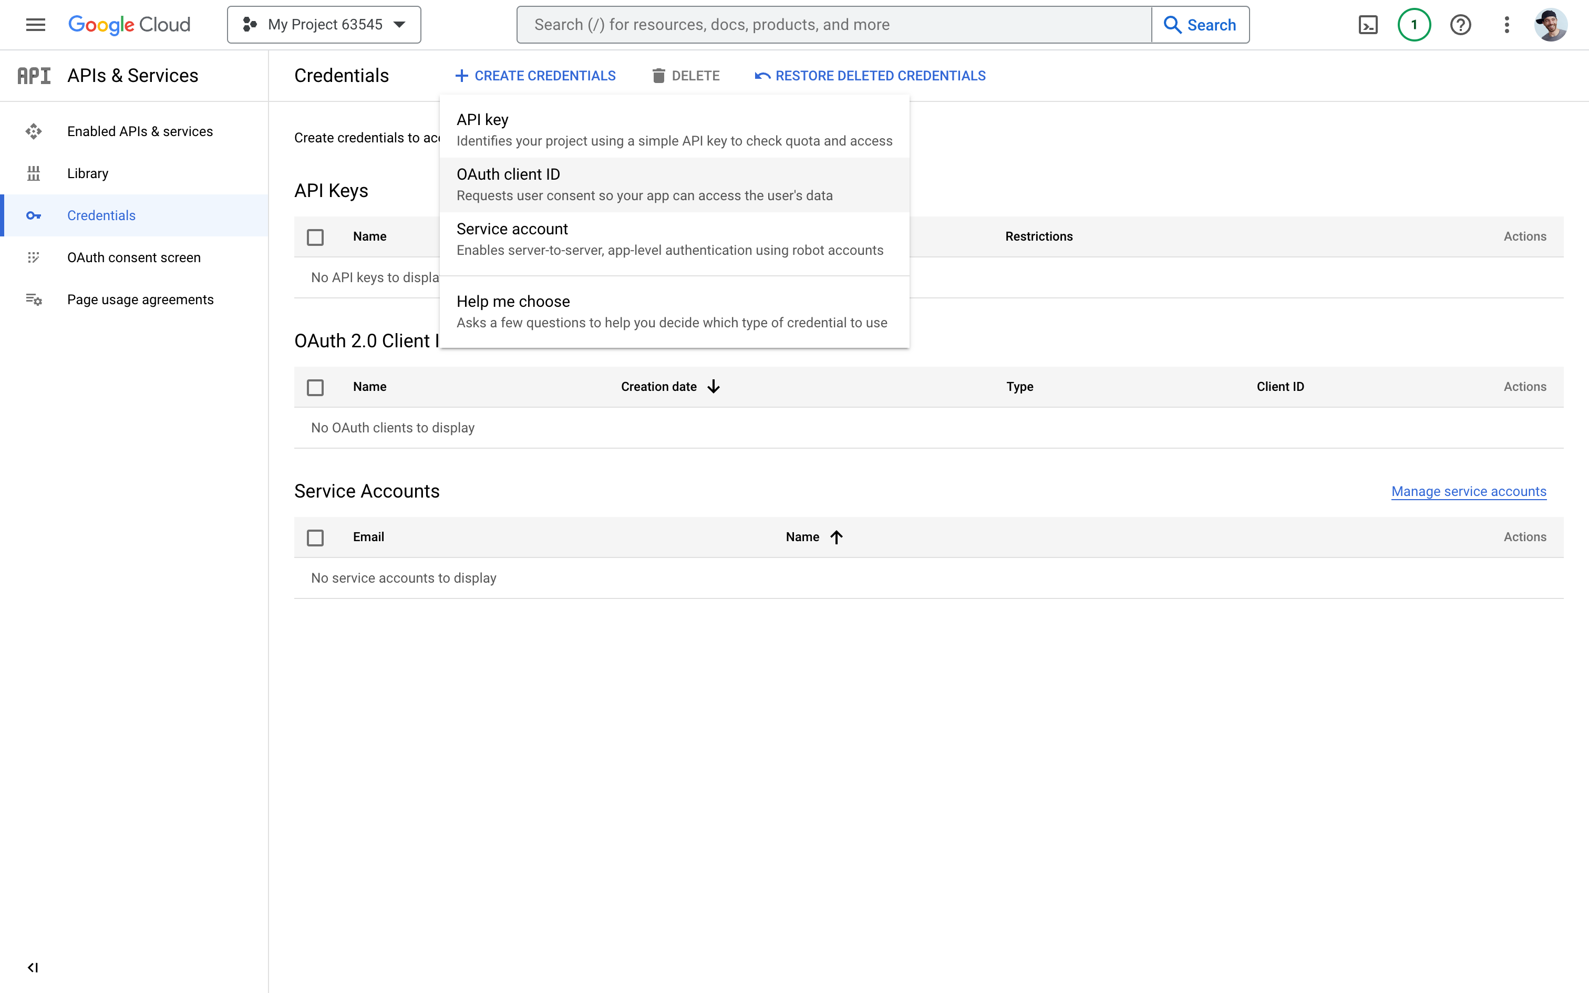Open Manage service accounts link
The image size is (1589, 993).
1468,491
